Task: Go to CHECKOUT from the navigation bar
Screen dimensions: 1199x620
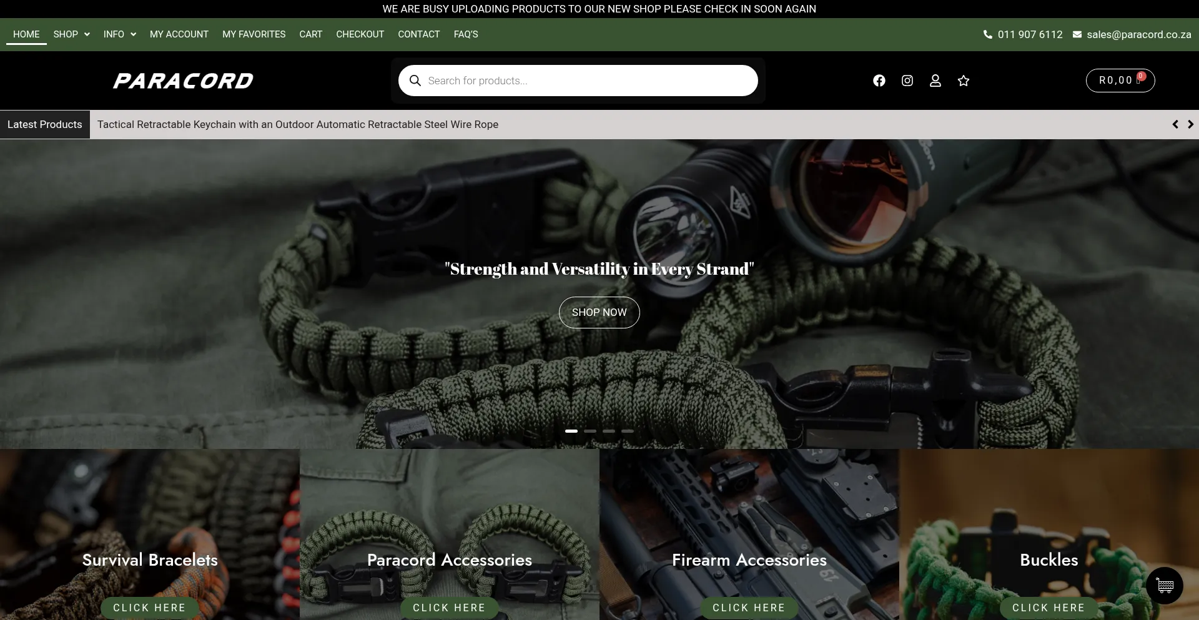Action: coord(360,34)
